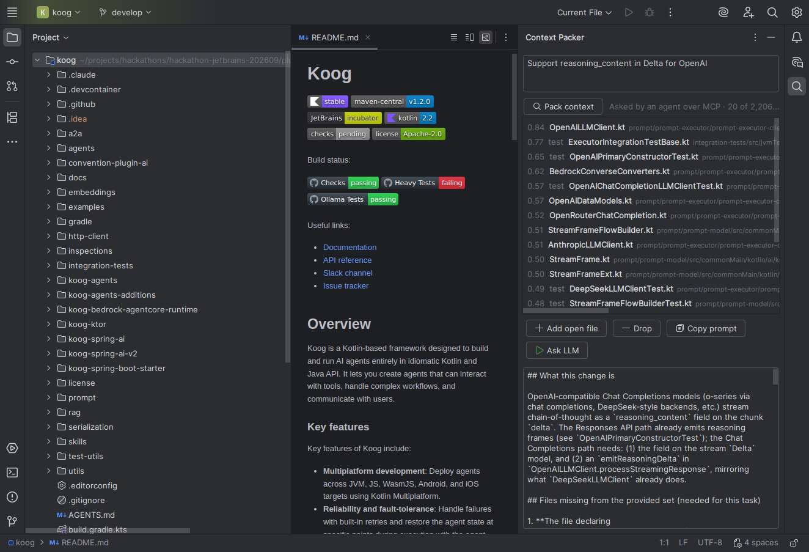
Task: Run the current file
Action: tap(629, 12)
